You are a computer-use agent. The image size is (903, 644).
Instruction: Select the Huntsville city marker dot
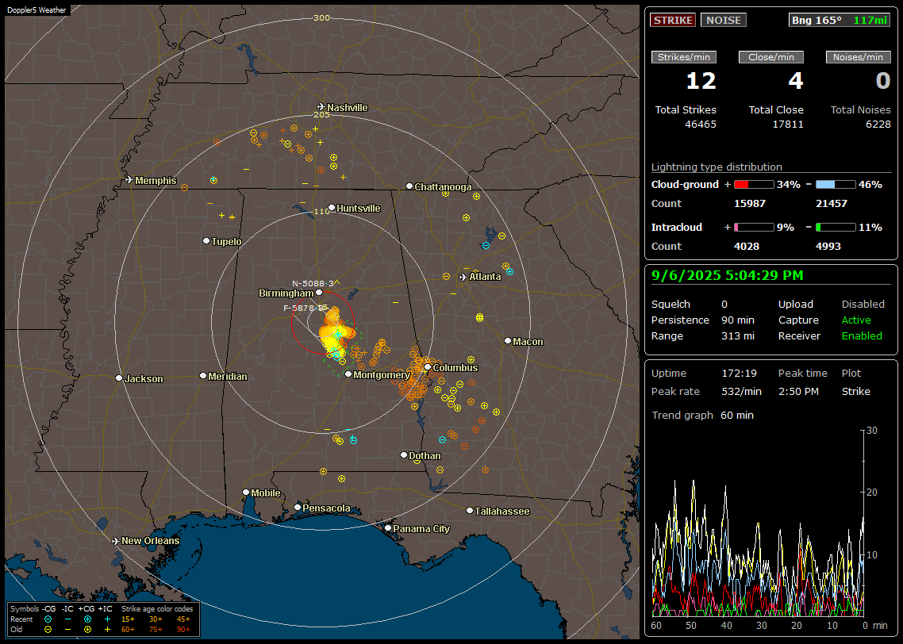point(332,208)
